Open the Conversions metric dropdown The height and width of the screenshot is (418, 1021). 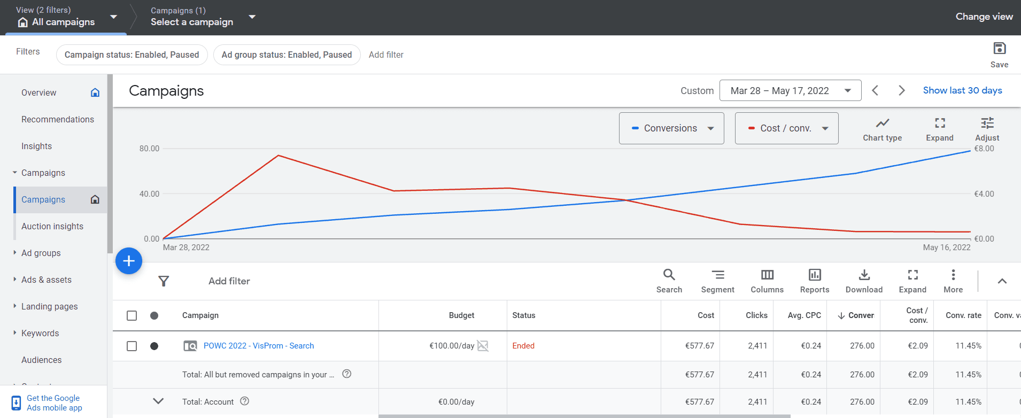(x=671, y=128)
